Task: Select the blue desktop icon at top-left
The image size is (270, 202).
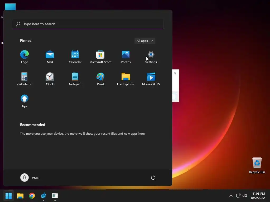Action: pos(10,7)
